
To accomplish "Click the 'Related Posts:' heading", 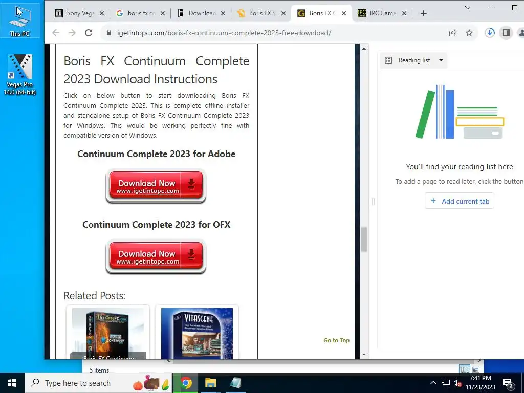I will click(94, 295).
